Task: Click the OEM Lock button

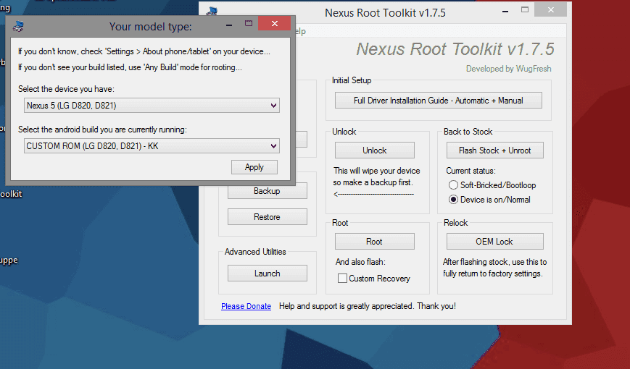Action: tap(495, 242)
